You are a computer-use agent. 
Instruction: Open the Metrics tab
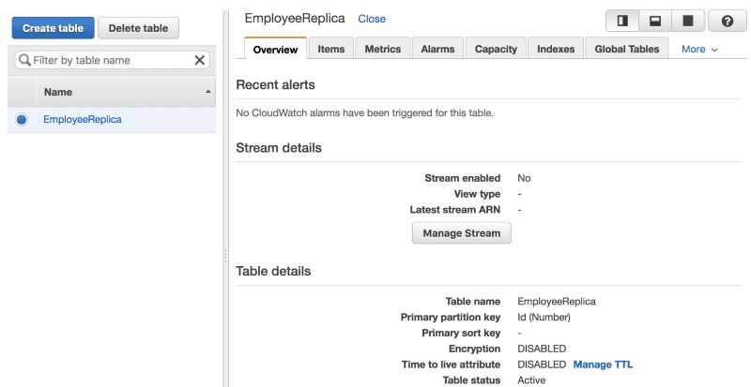[x=382, y=49]
